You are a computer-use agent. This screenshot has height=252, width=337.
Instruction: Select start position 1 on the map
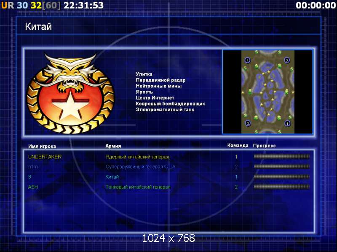tap(287, 123)
